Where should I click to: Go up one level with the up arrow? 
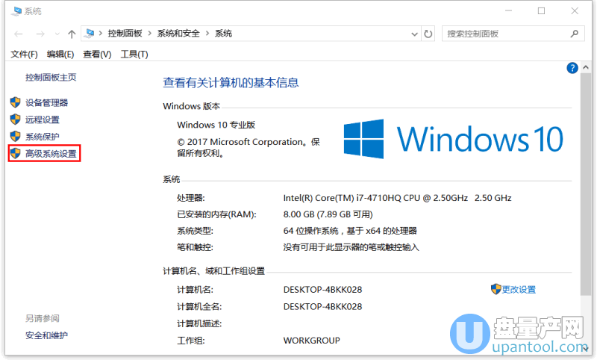pos(72,34)
